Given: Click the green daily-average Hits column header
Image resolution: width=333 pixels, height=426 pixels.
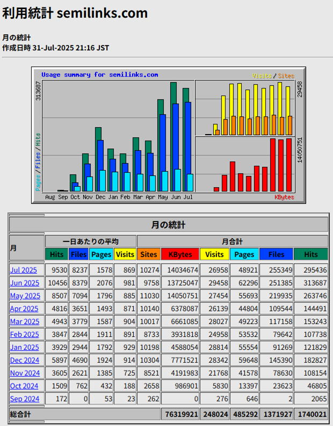Looking at the screenshot, I should coord(56,254).
